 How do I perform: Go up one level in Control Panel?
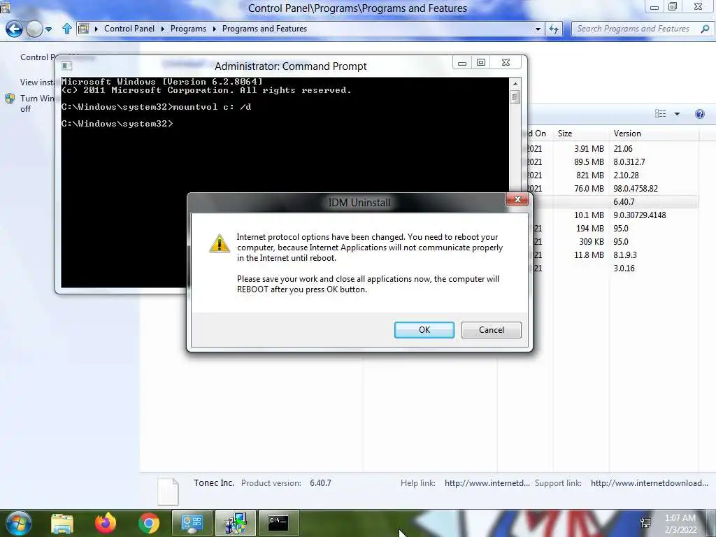point(66,29)
